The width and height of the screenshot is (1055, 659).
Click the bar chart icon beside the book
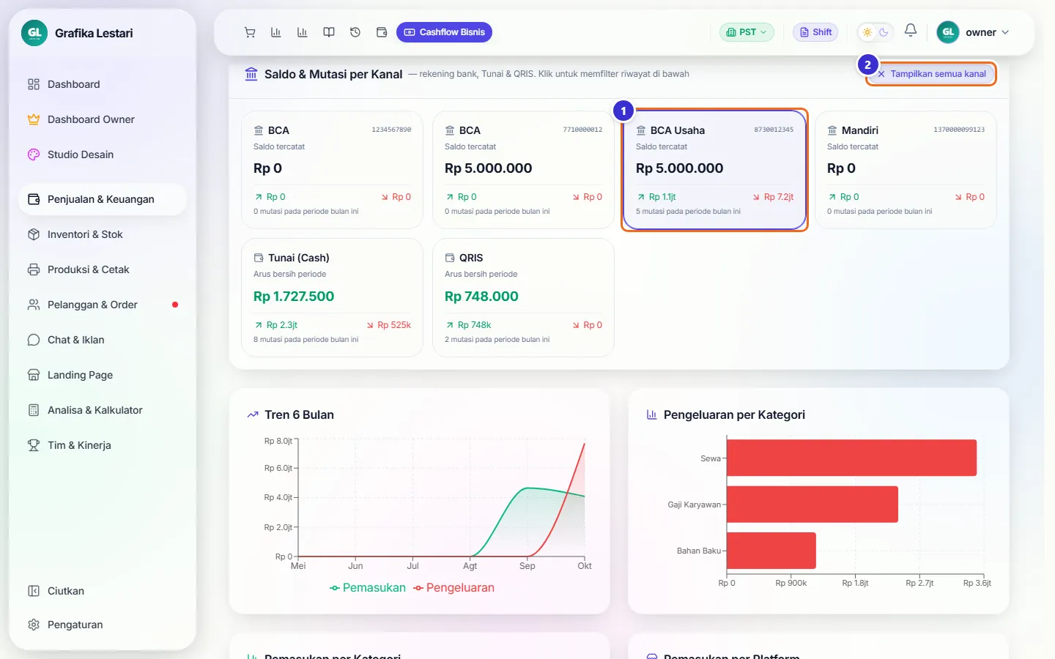303,32
